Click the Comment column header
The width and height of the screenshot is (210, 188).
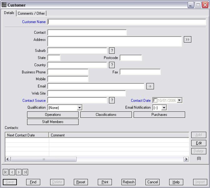click(119, 135)
